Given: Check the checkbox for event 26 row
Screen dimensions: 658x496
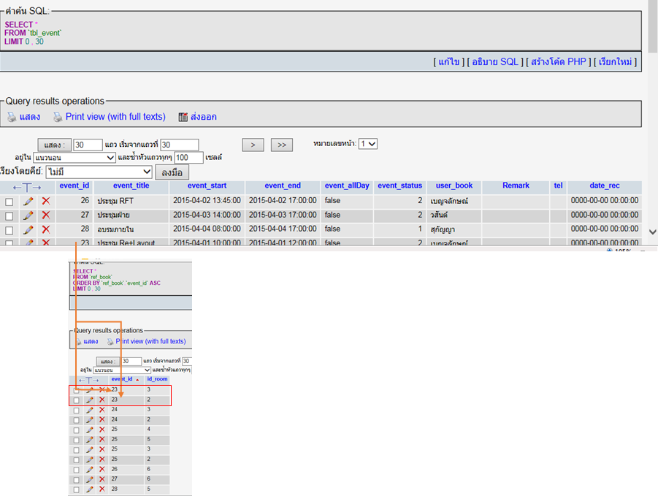Looking at the screenshot, I should point(9,202).
